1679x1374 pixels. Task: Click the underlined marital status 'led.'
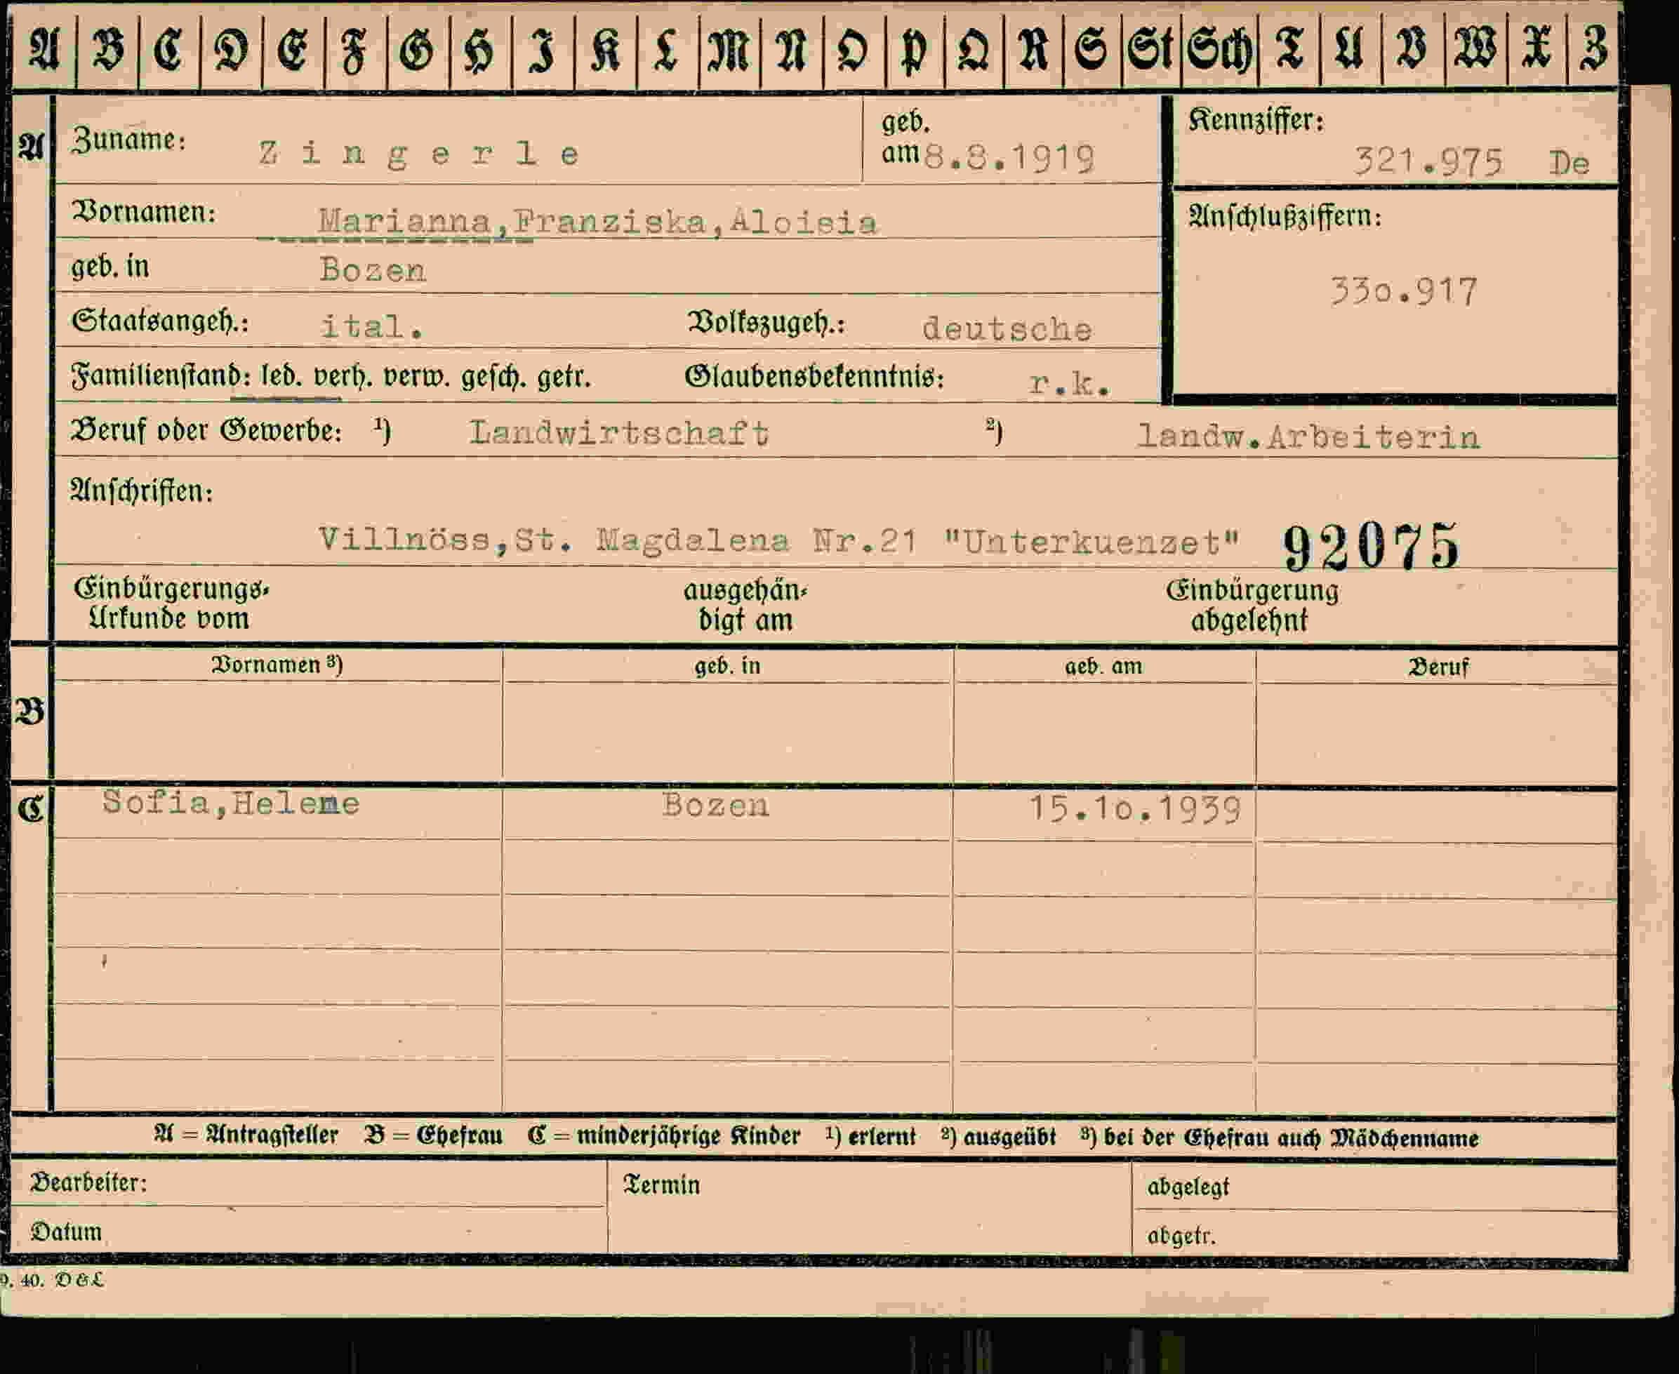[x=281, y=376]
